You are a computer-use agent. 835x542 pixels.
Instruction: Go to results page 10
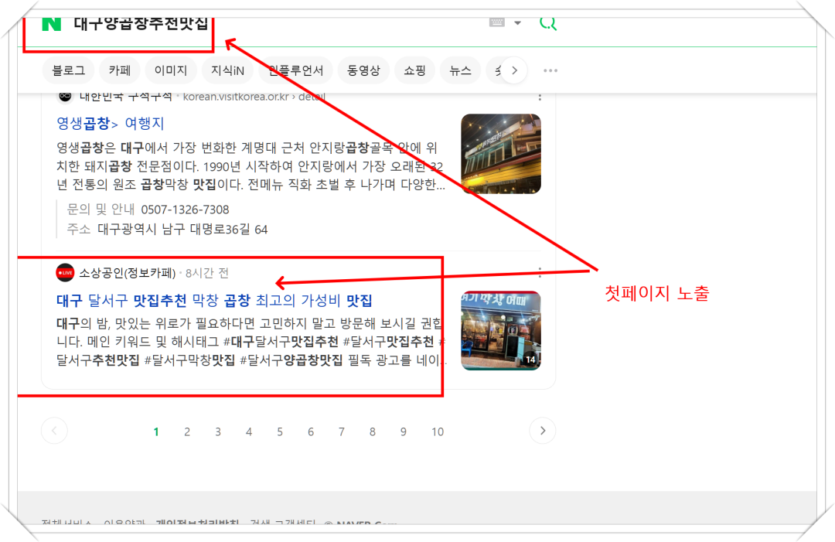(x=437, y=431)
